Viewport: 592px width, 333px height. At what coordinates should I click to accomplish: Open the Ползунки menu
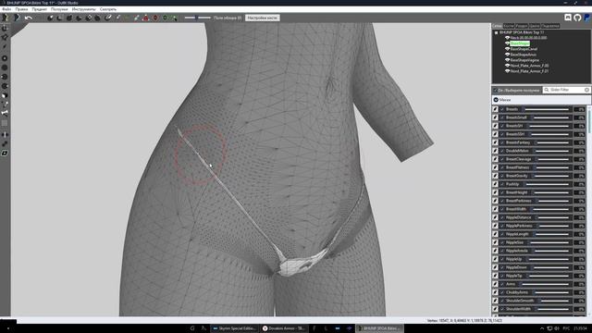59,9
